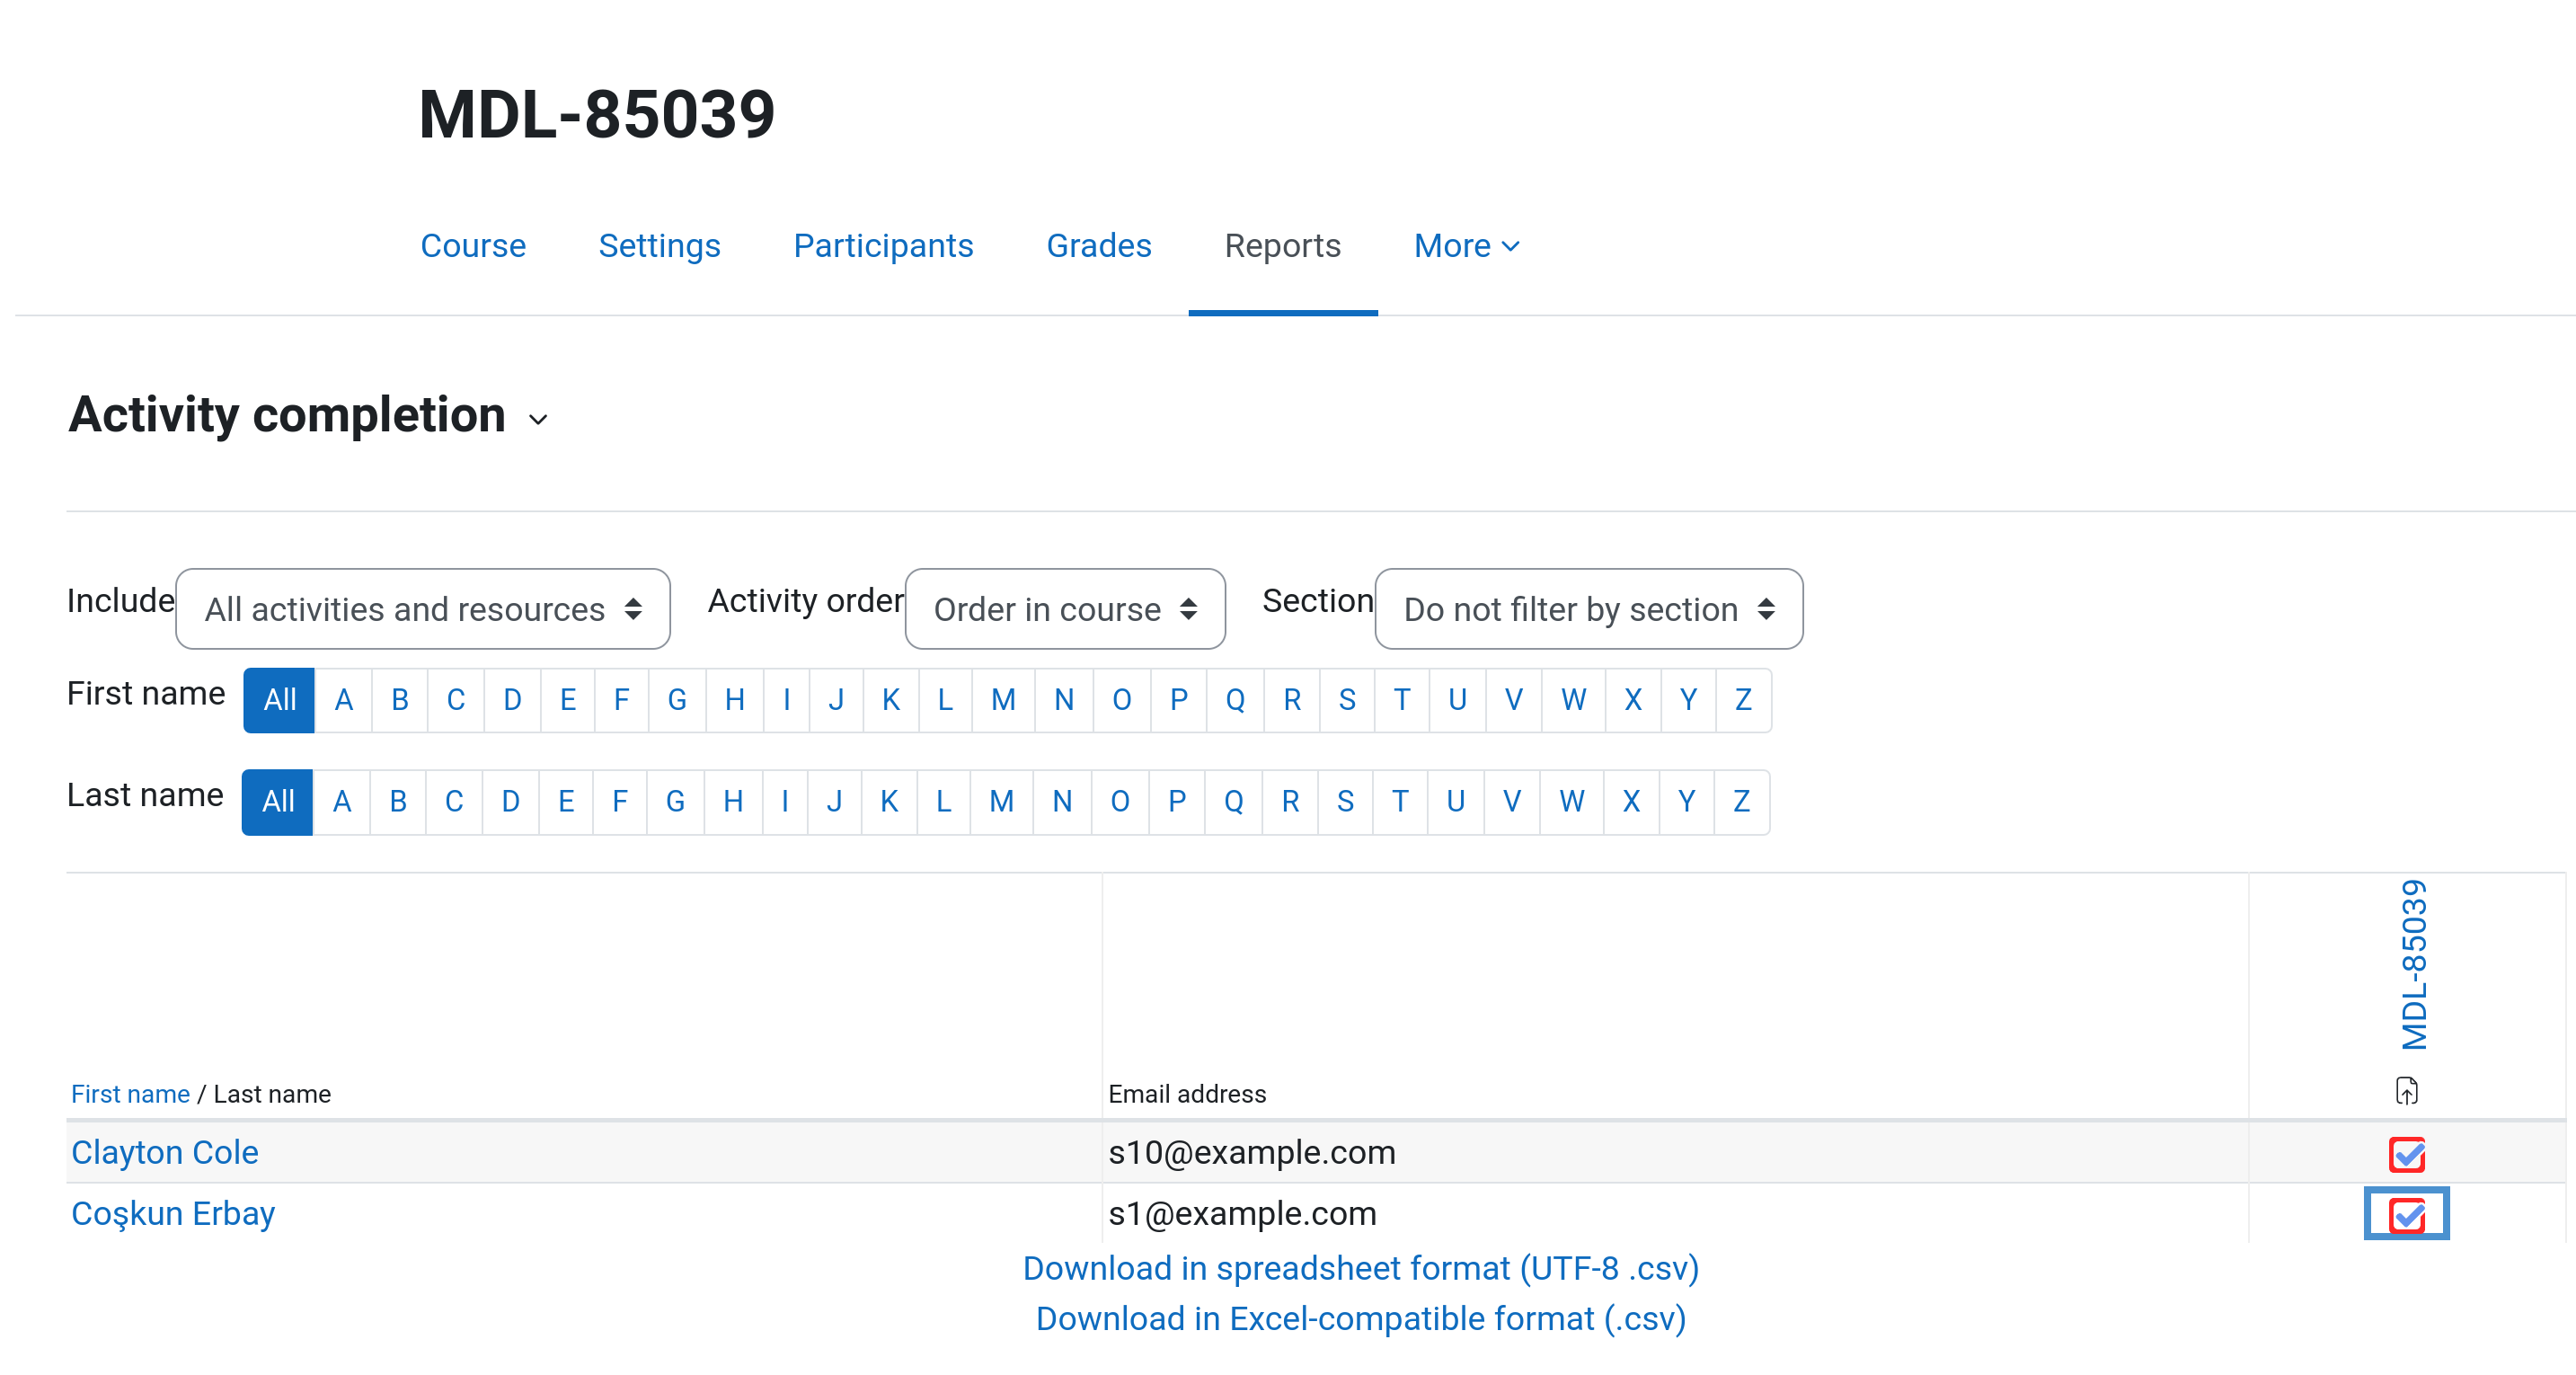
Task: Filter first name by letter W
Action: coord(1573,700)
